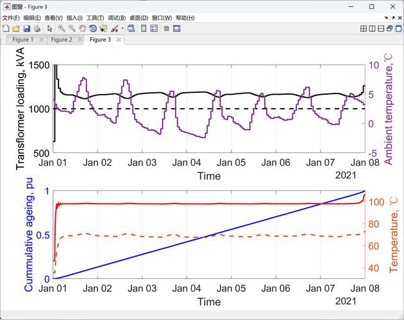The image size is (404, 320).
Task: Toggle the Insert Colorbar button
Action: click(x=144, y=29)
